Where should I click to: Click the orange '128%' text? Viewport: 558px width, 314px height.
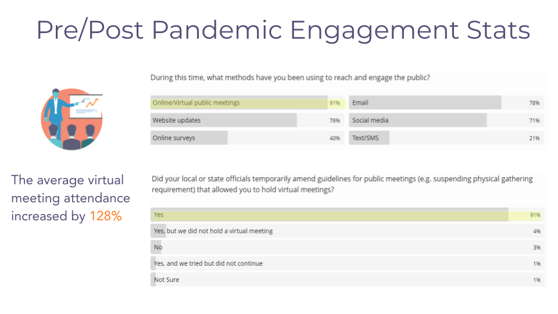click(105, 216)
